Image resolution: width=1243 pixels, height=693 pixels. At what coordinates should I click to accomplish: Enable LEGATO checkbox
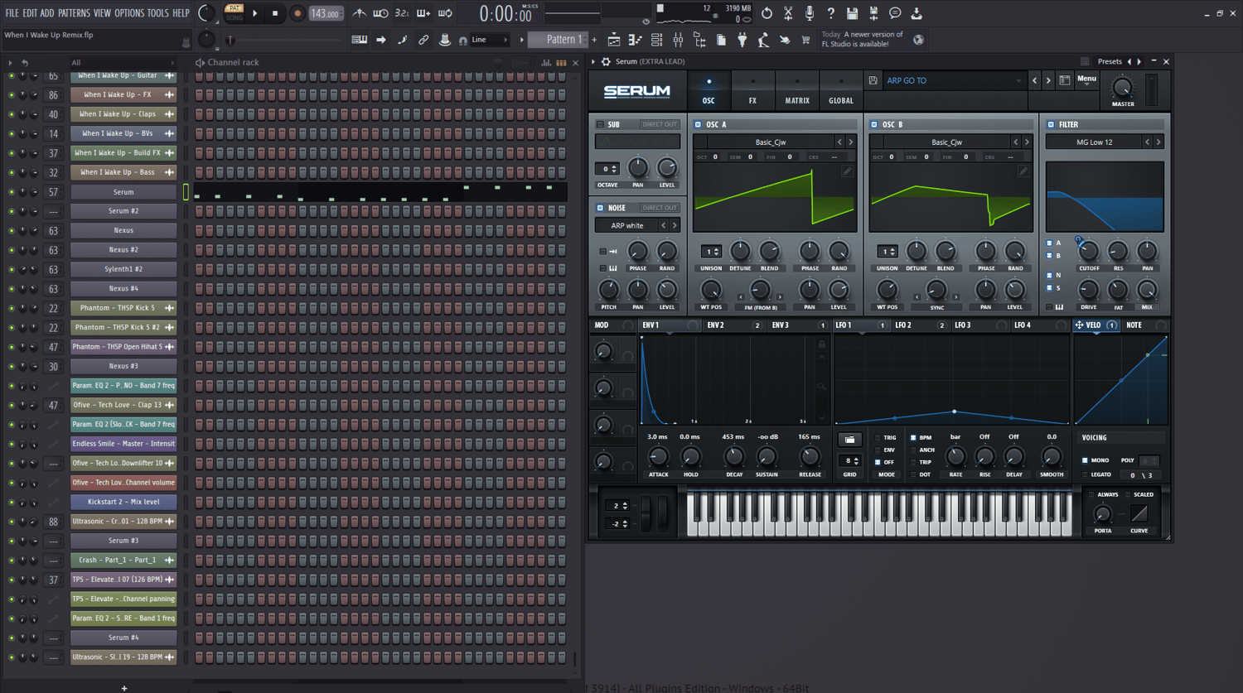click(1085, 474)
